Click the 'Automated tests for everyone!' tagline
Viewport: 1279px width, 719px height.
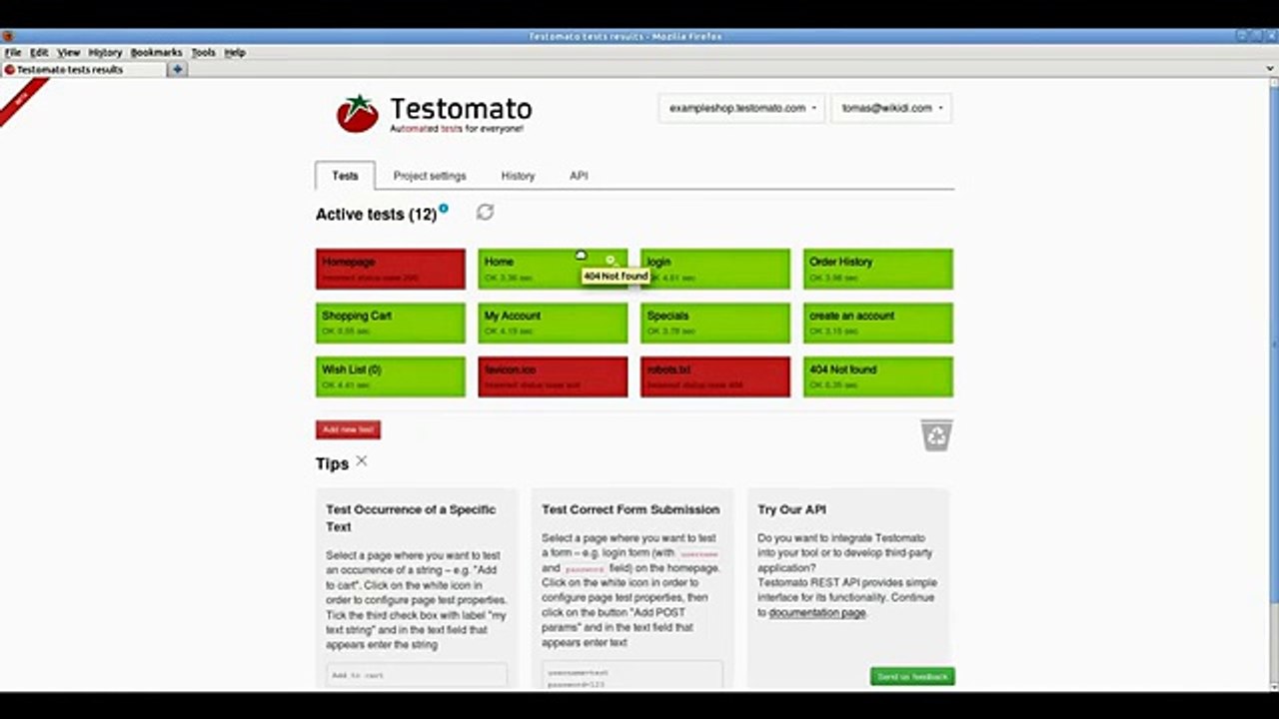coord(456,129)
